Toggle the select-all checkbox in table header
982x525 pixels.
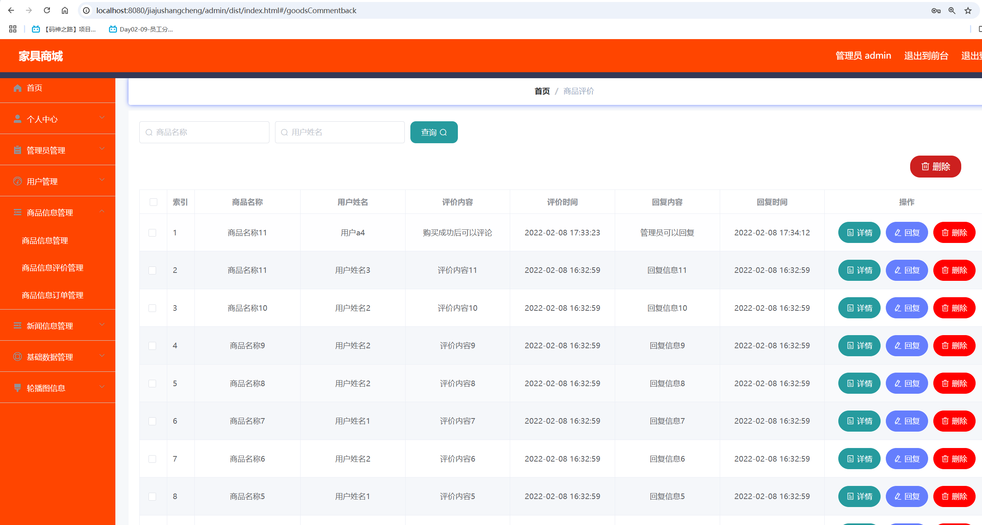pos(153,202)
